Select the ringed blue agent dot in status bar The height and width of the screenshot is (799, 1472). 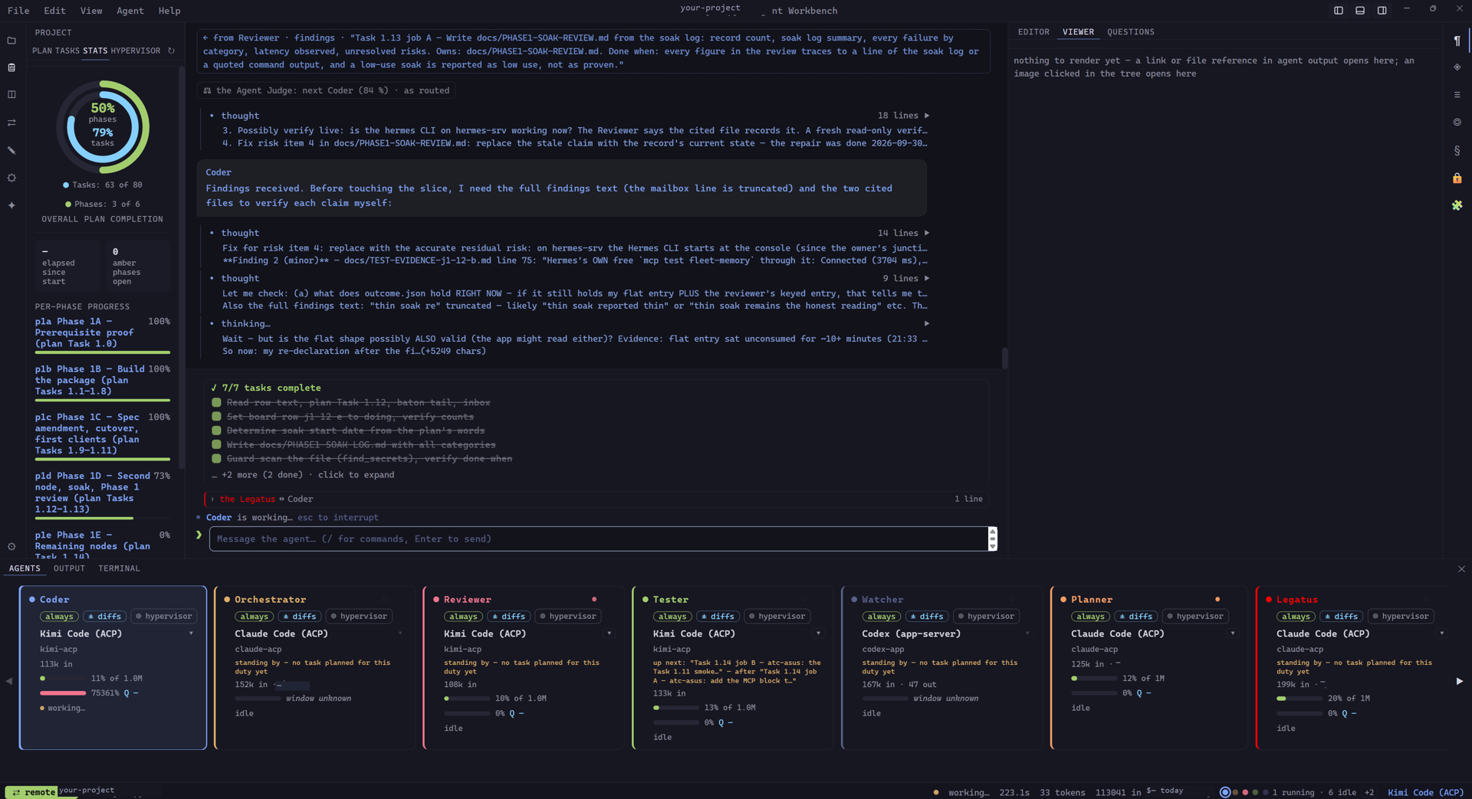coord(1225,792)
